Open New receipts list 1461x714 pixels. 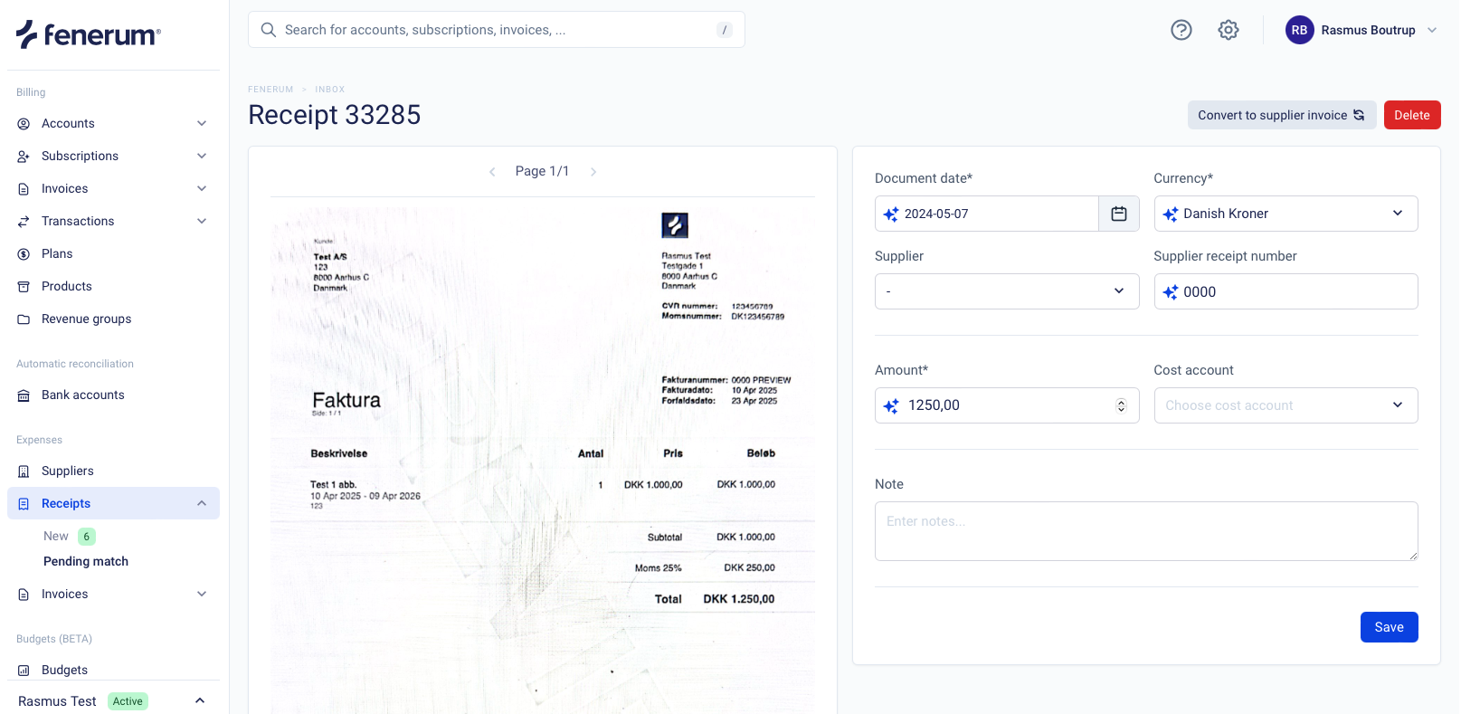pos(56,536)
